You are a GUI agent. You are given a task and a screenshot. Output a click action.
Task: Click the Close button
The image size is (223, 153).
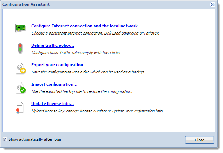pos(200,140)
